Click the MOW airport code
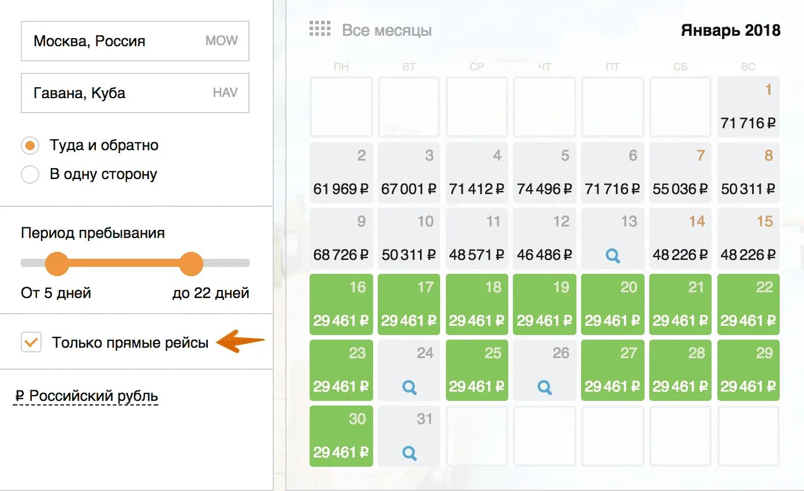The image size is (804, 491). [222, 41]
